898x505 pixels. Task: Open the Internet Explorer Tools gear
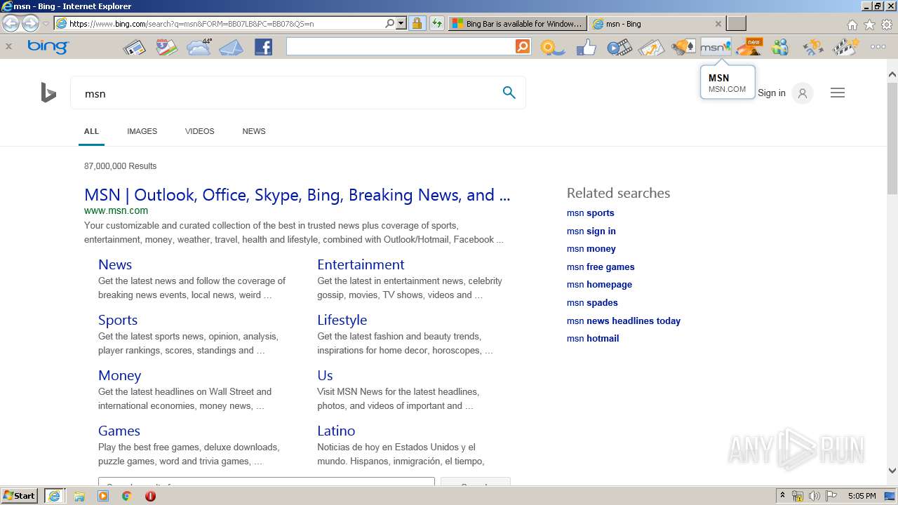click(x=887, y=25)
